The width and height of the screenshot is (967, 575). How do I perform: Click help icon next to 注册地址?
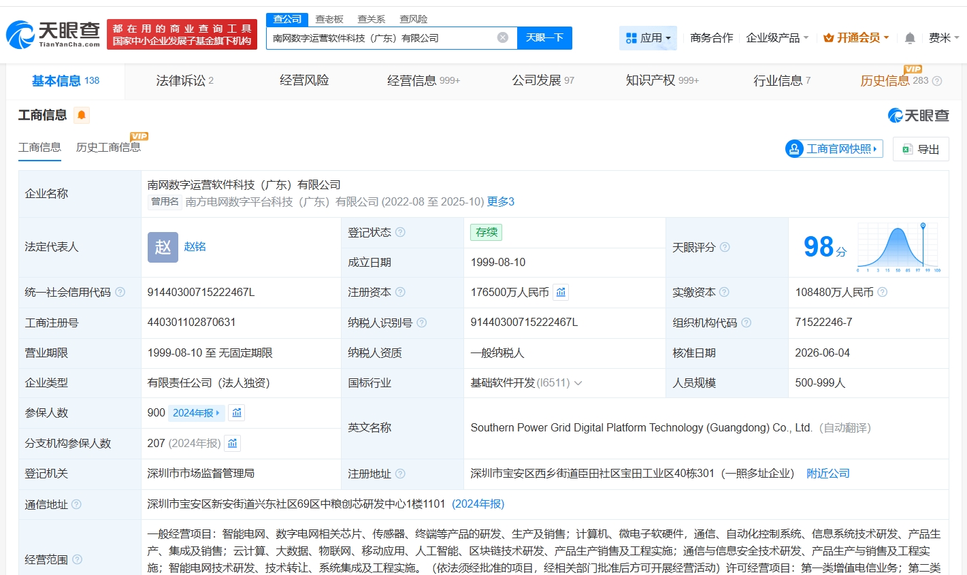point(400,474)
